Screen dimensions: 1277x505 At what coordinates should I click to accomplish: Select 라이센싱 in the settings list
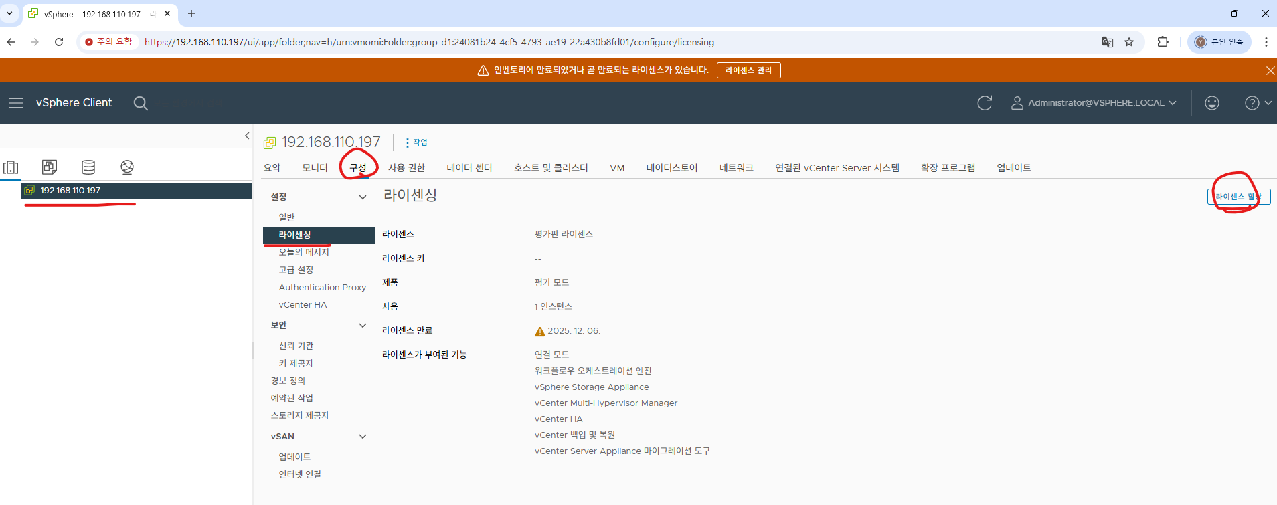click(x=319, y=235)
